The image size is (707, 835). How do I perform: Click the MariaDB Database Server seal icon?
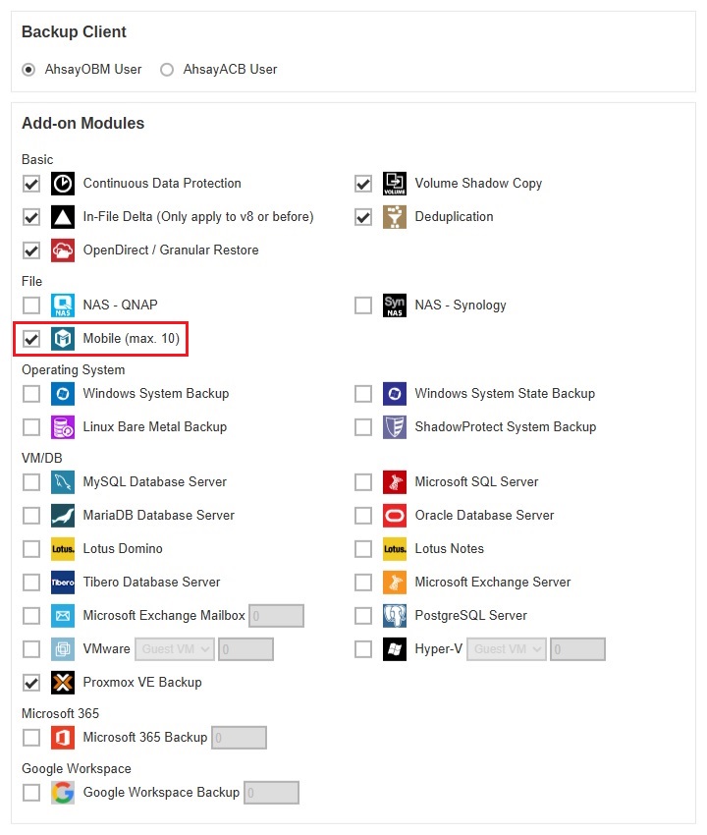(63, 516)
